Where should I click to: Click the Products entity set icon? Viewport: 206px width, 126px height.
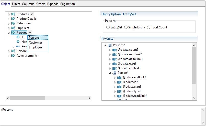click(13, 14)
